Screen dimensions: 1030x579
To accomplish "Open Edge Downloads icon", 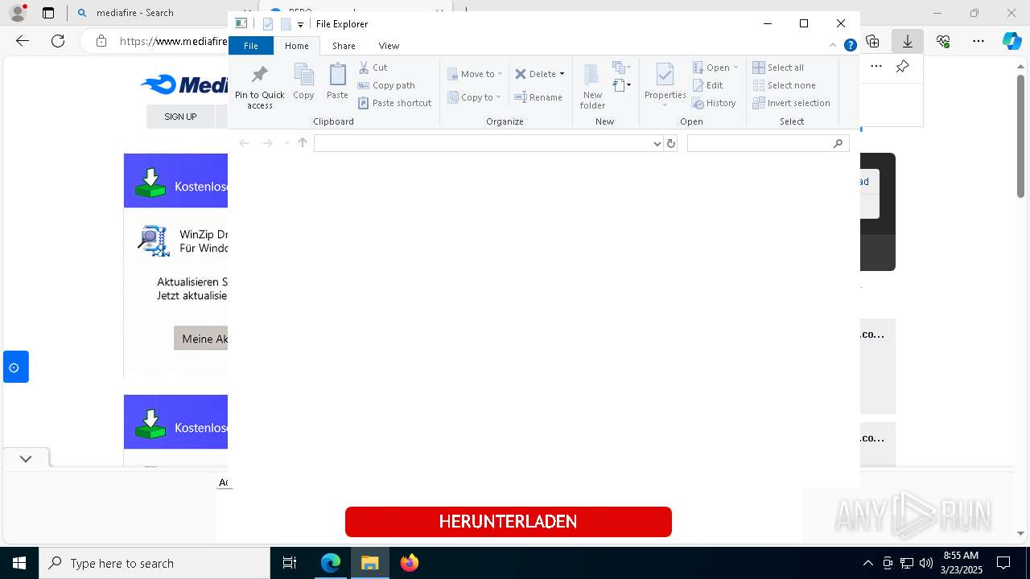I will pyautogui.click(x=908, y=41).
